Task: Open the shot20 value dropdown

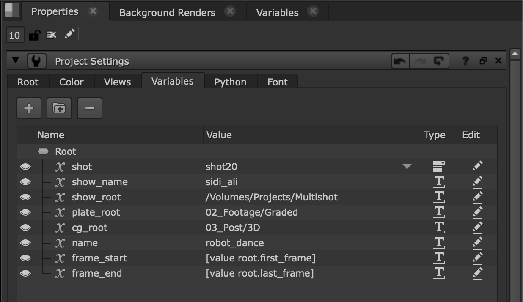Action: pos(407,167)
